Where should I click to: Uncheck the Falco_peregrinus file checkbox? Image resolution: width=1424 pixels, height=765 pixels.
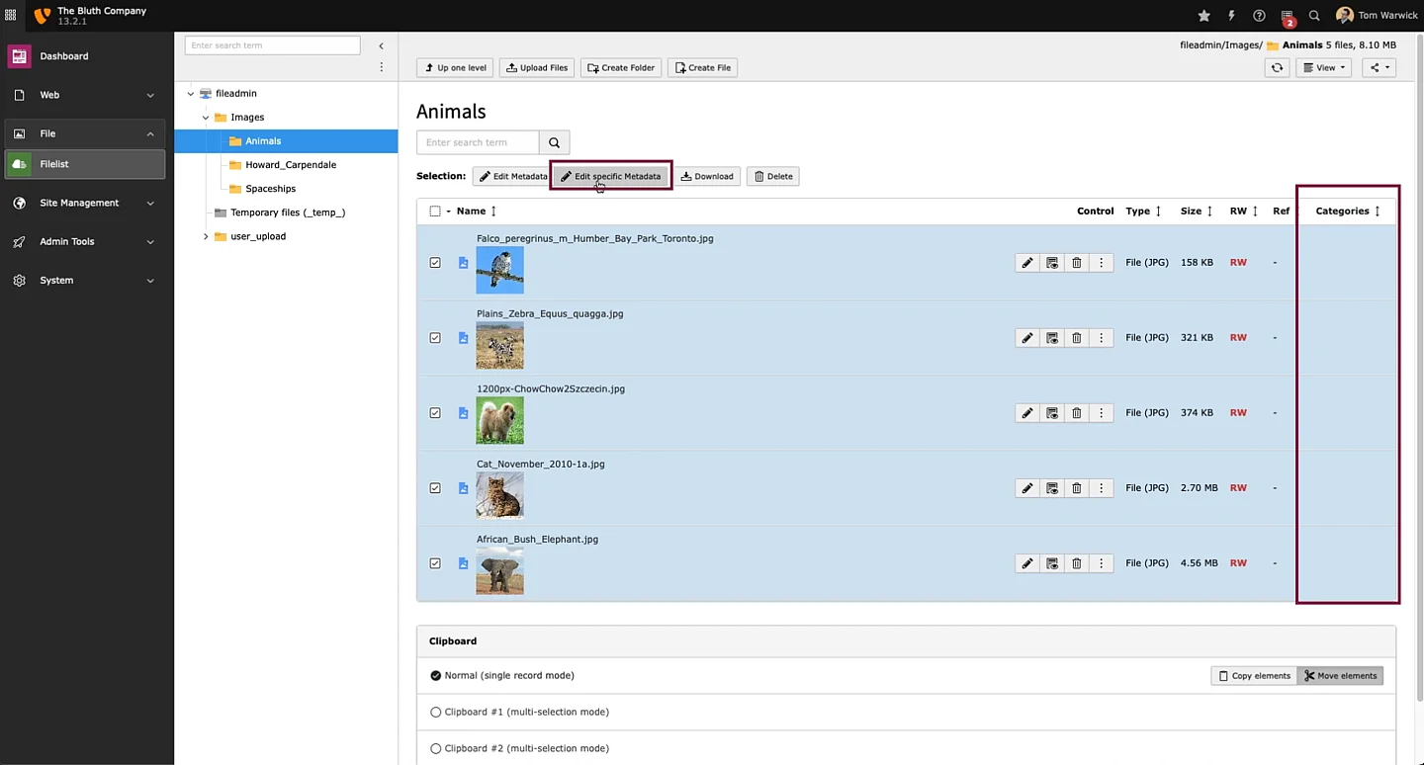(x=435, y=263)
